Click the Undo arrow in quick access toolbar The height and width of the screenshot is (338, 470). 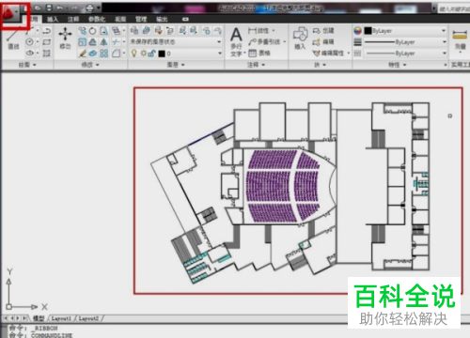point(59,8)
